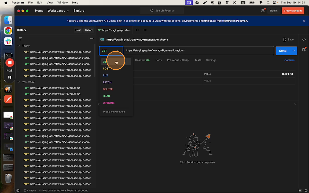Image resolution: width=309 pixels, height=193 pixels.
Task: Click the request URL input field
Action: point(198,51)
